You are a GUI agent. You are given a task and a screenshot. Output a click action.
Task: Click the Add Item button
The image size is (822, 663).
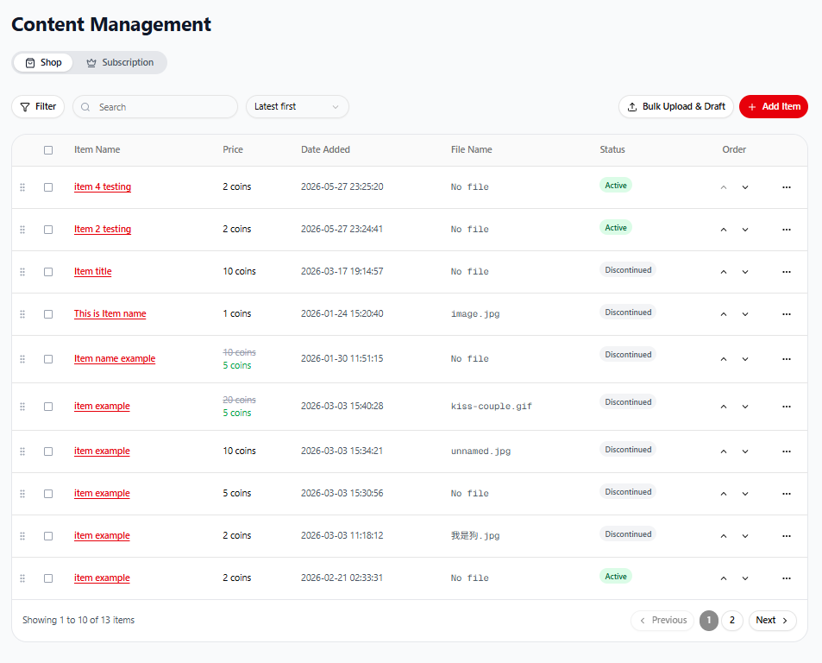tap(773, 106)
